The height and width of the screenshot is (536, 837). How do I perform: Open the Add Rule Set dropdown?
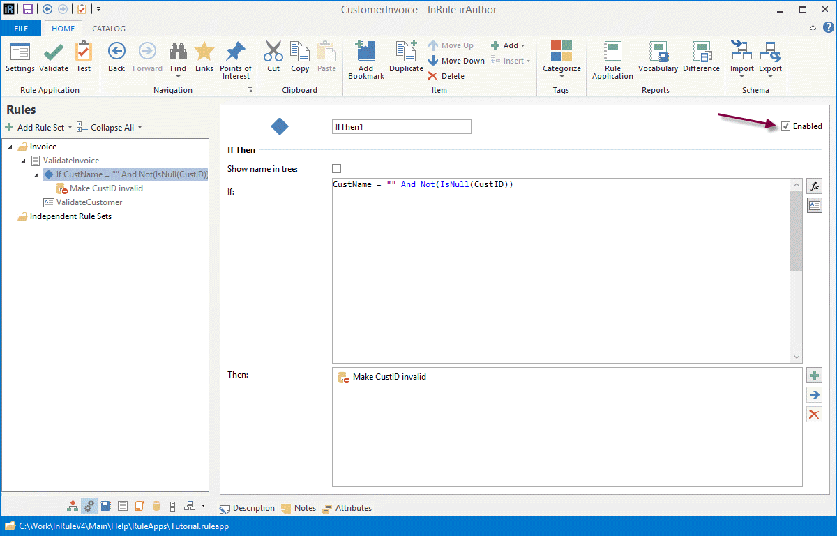(x=39, y=128)
